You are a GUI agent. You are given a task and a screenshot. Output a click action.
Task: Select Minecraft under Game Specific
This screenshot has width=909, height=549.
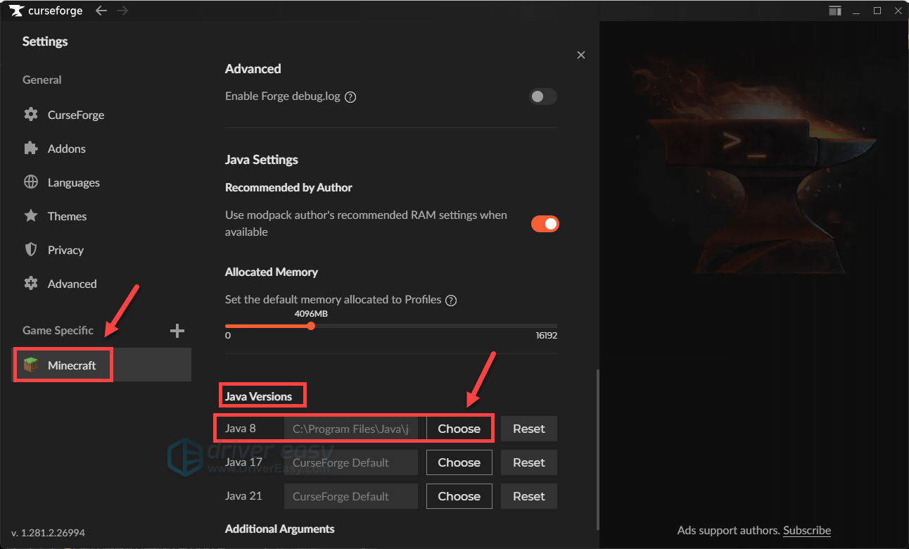point(103,365)
